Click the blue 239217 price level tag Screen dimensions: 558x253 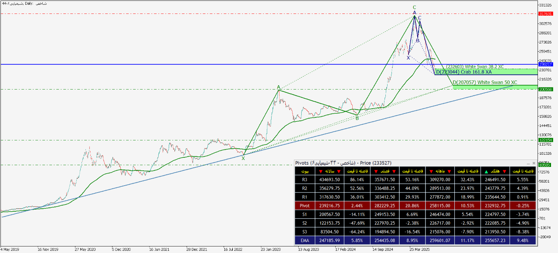[x=545, y=64]
